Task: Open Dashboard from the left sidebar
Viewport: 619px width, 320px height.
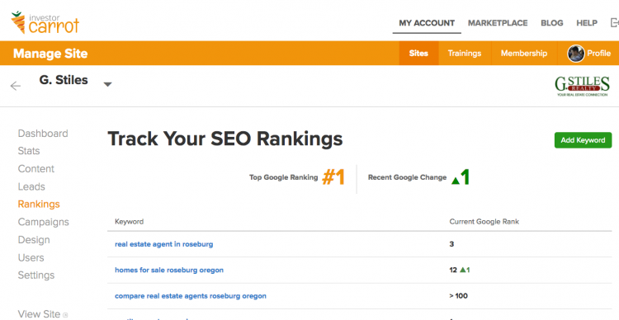Action: click(x=43, y=134)
